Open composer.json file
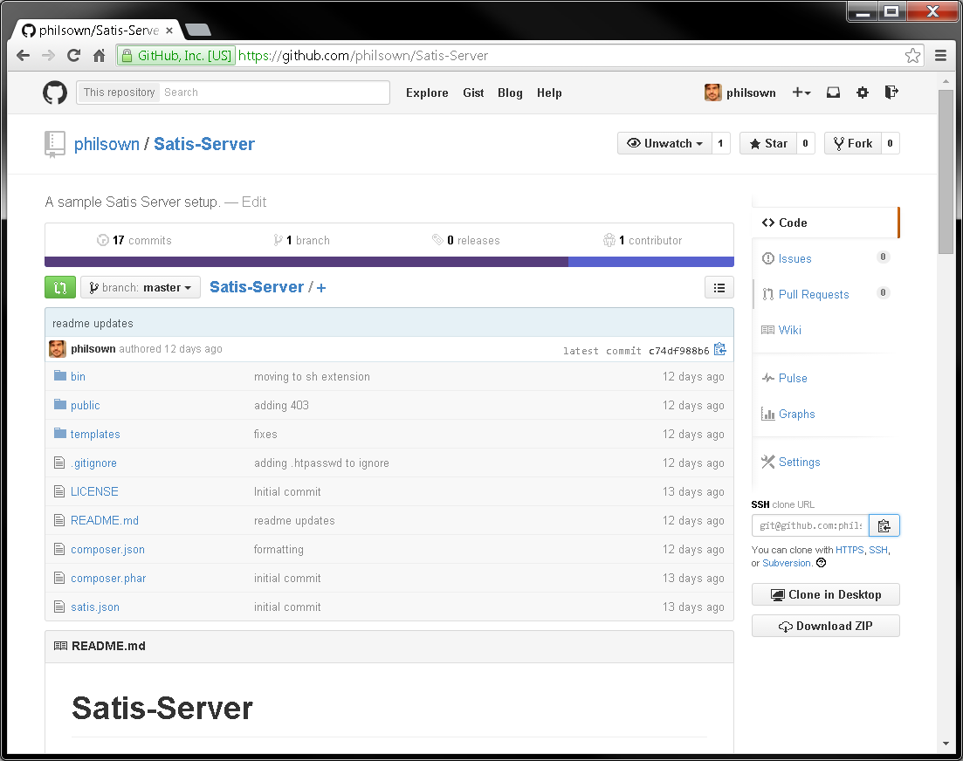963x761 pixels. [107, 550]
